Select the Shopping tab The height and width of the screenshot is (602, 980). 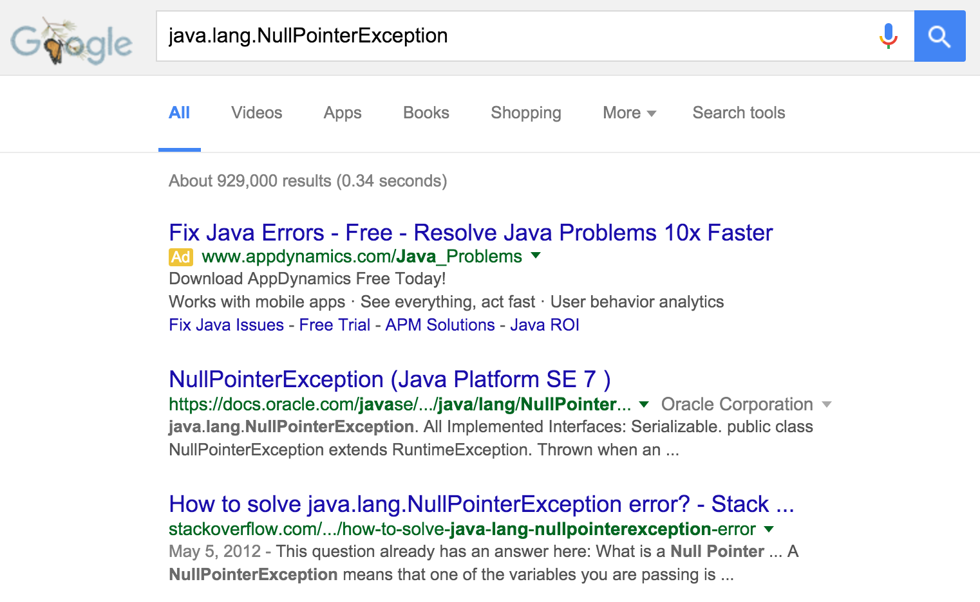525,113
